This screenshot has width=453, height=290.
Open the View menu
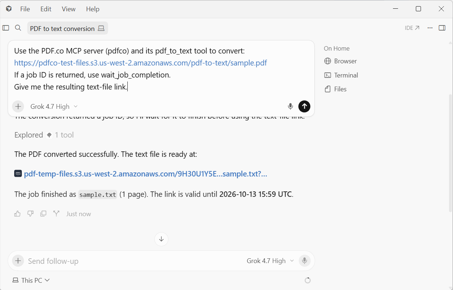click(69, 9)
